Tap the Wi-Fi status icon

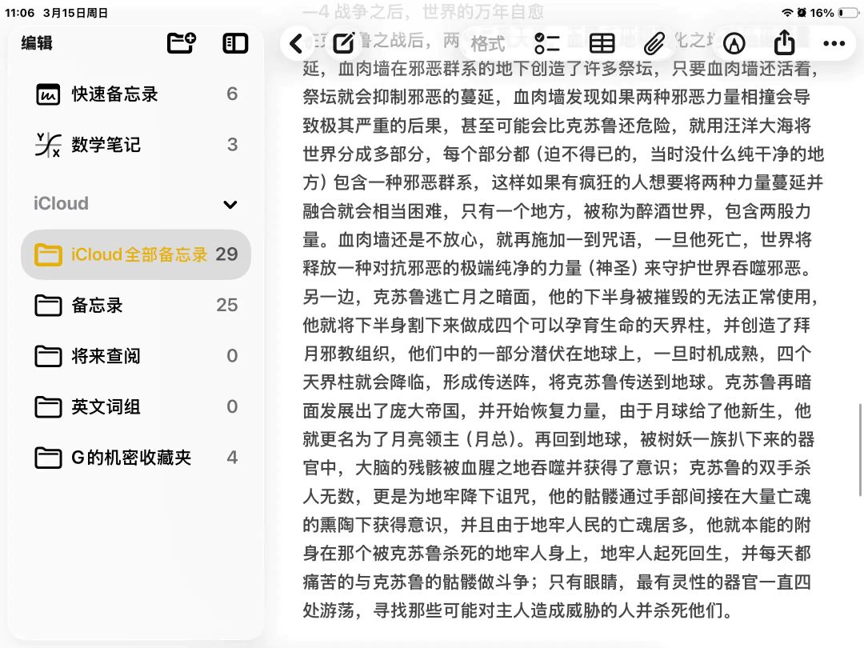(x=788, y=13)
